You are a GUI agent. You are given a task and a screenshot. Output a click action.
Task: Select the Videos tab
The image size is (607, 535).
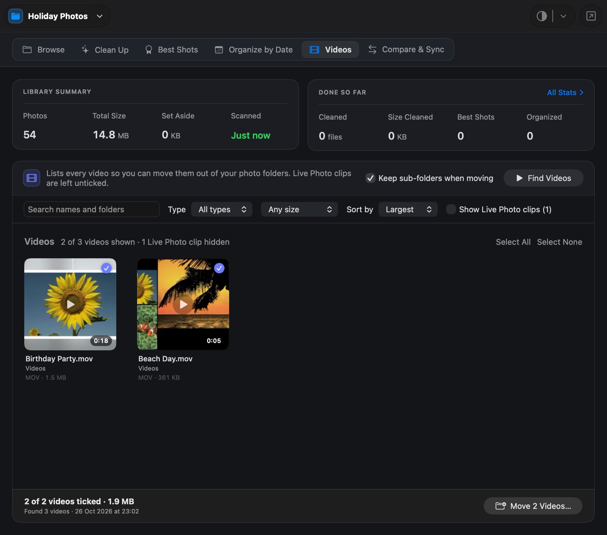(330, 50)
